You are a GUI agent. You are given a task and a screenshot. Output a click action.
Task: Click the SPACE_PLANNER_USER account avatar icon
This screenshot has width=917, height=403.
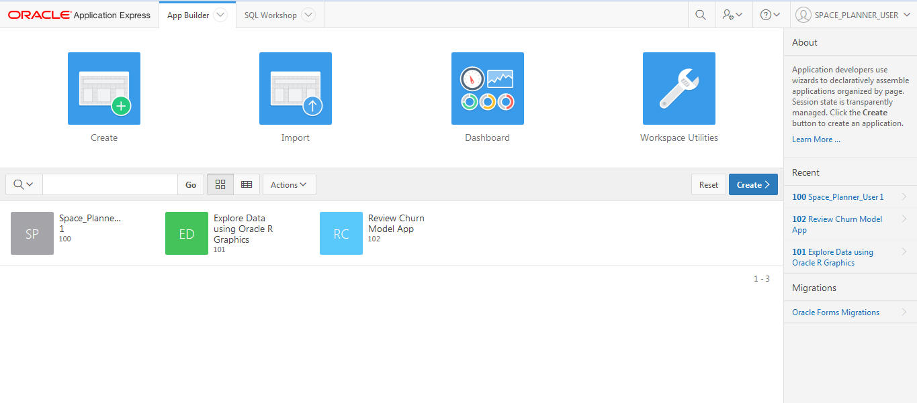point(803,15)
